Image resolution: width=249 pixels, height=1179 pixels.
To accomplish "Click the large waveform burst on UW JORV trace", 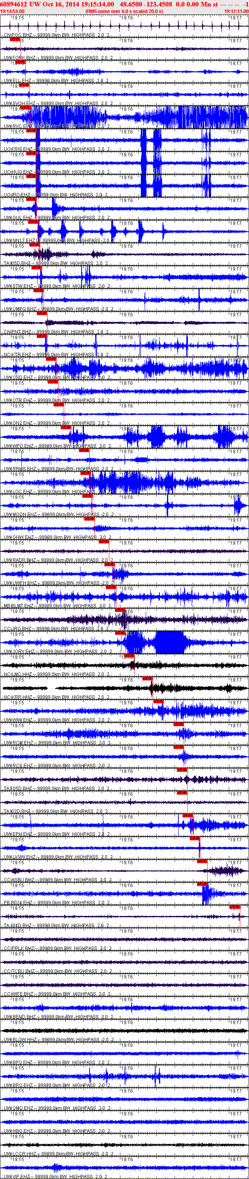I will tap(169, 643).
